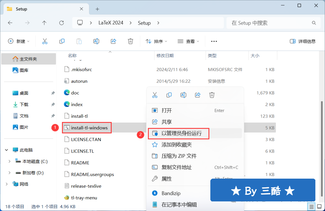The height and width of the screenshot is (211, 325).
Task: Click the Copy icon in the toolbar
Action: (62, 41)
